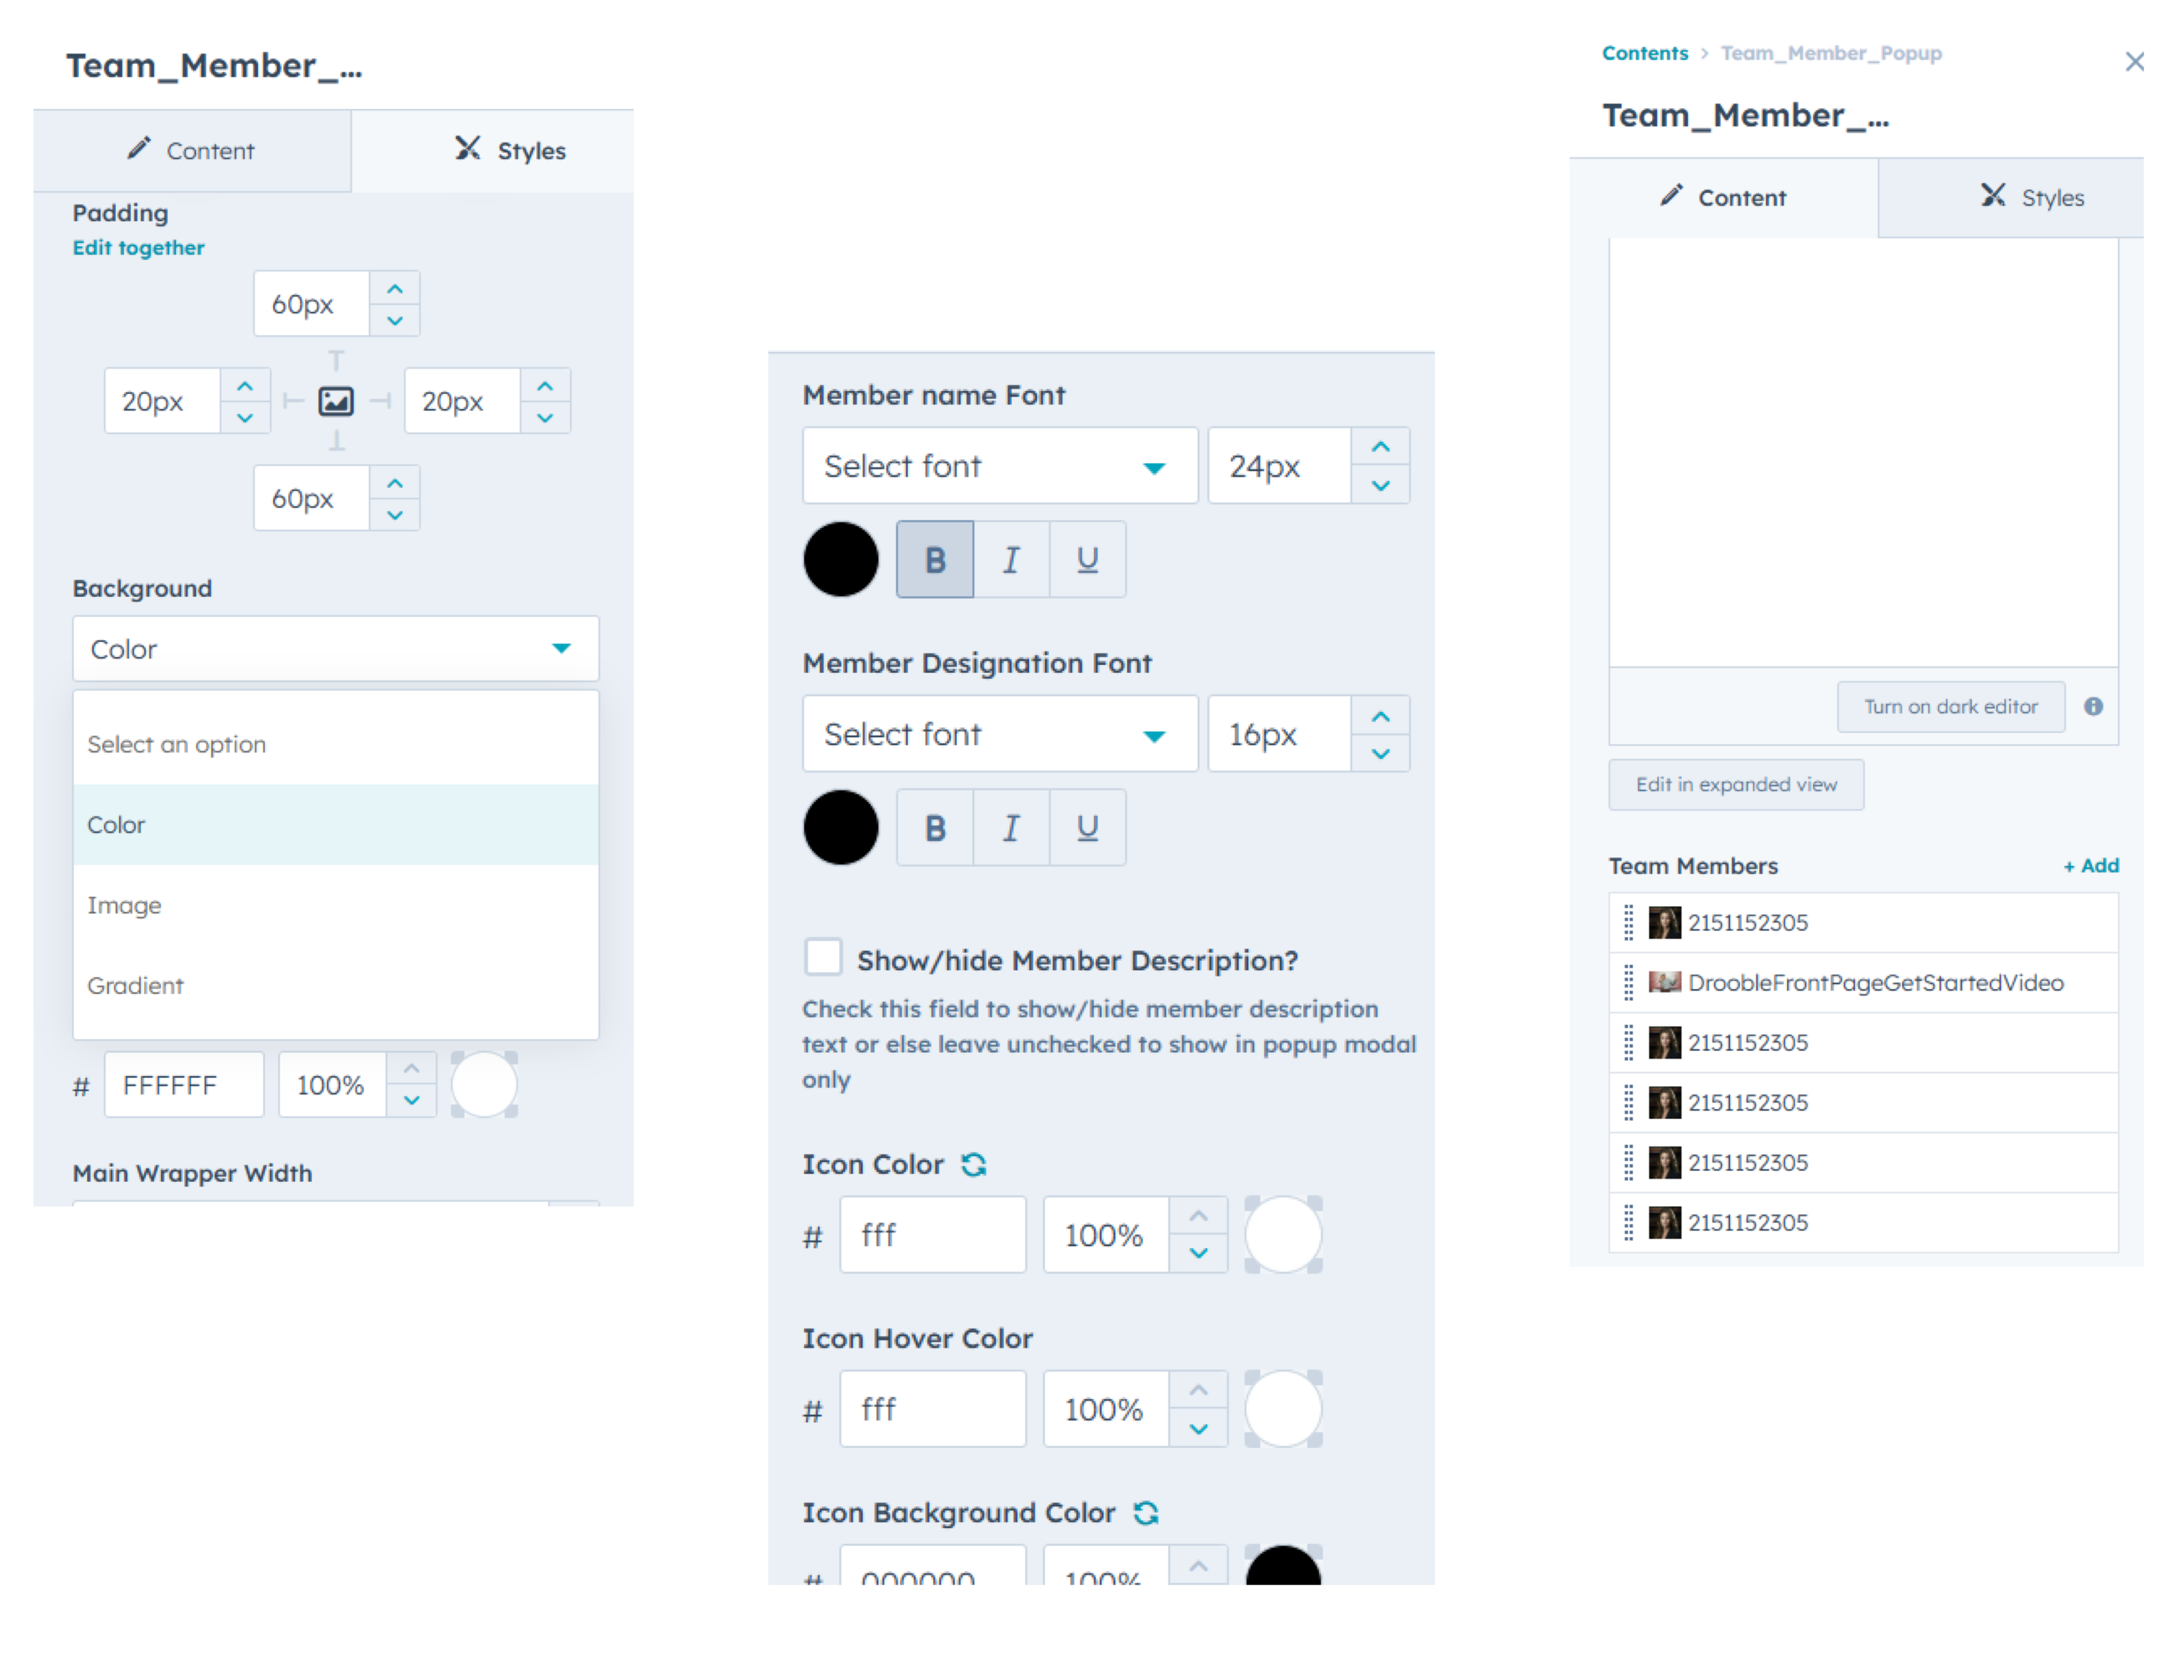Open the Content tab in left panel

point(192,151)
